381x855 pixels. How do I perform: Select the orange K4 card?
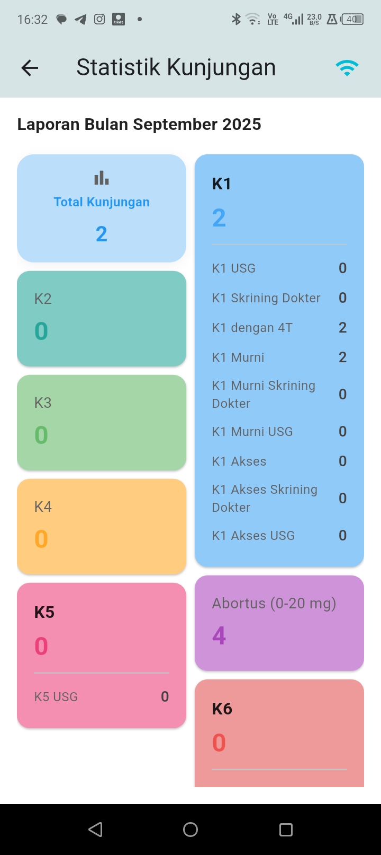coord(102,526)
